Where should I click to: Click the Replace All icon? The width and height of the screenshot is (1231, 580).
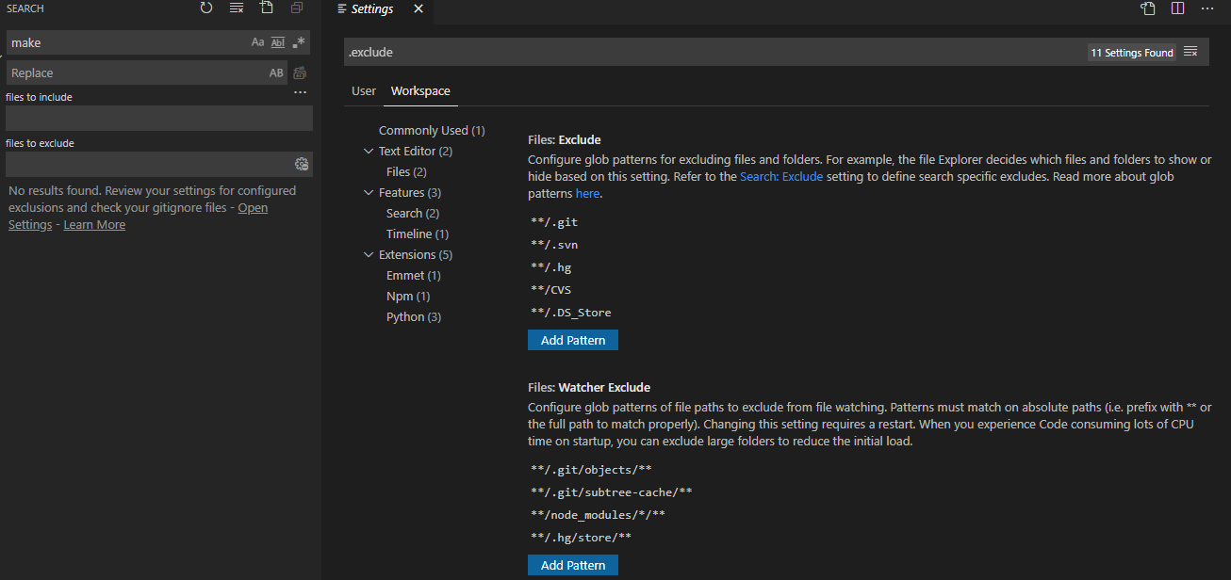pyautogui.click(x=299, y=72)
